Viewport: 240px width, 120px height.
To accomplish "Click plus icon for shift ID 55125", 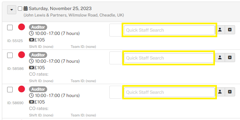I will (x=230, y=30).
